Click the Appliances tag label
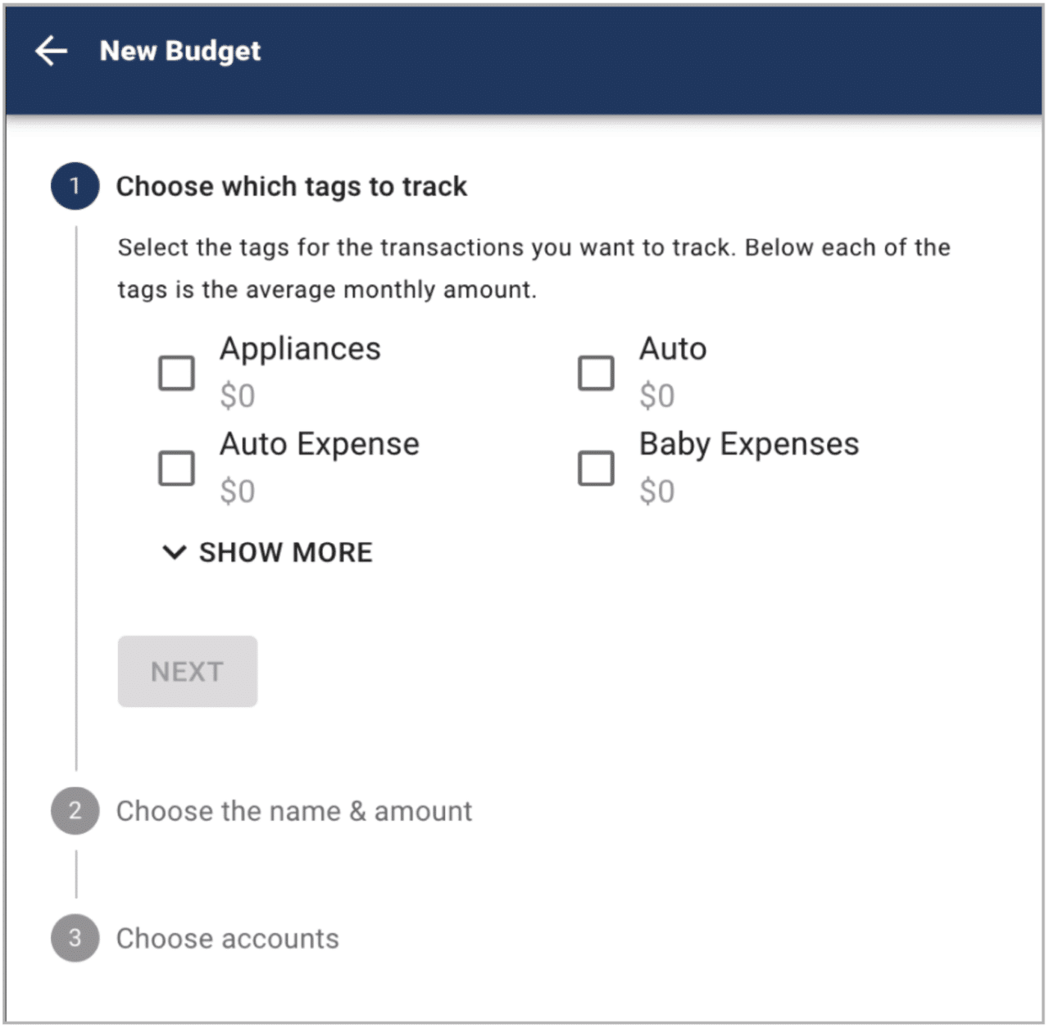1049x1029 pixels. [300, 348]
